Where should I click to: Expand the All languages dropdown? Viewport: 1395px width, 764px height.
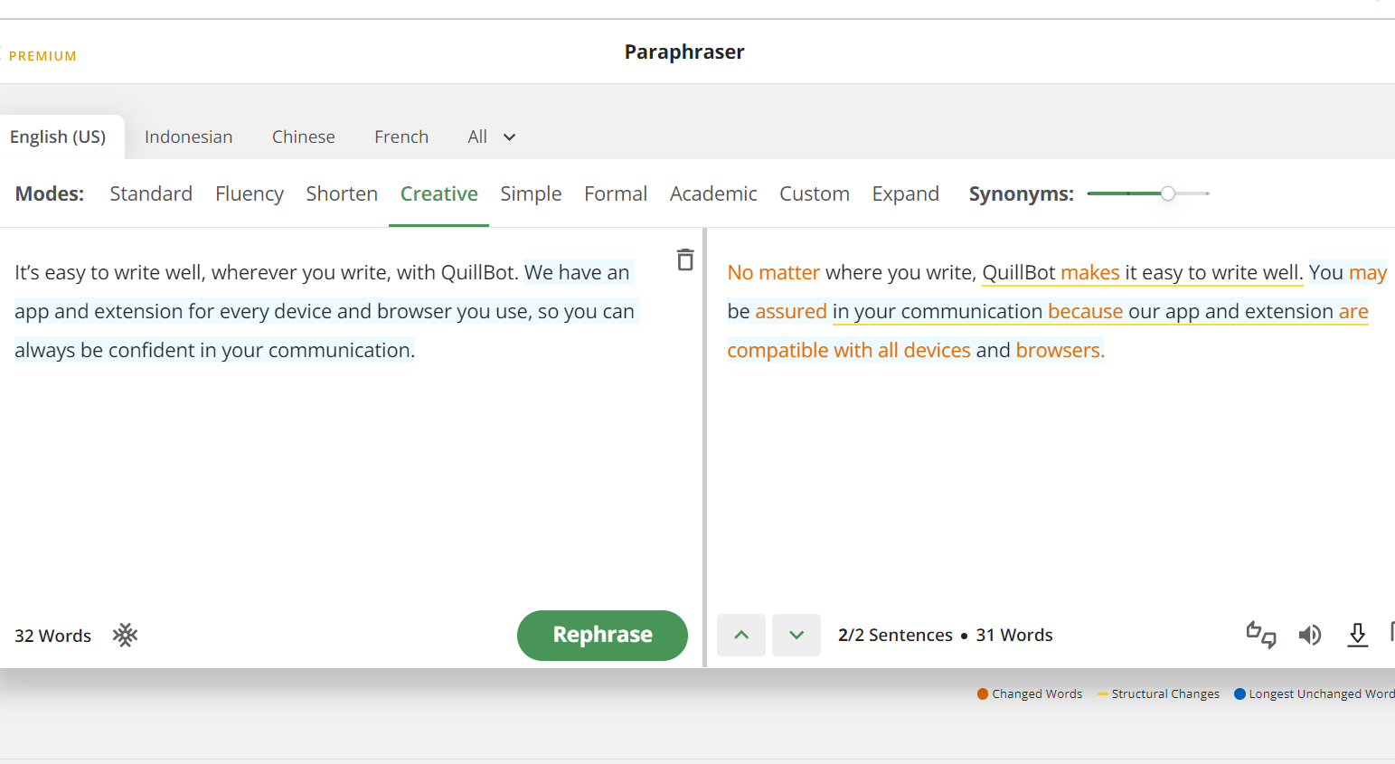click(x=491, y=137)
